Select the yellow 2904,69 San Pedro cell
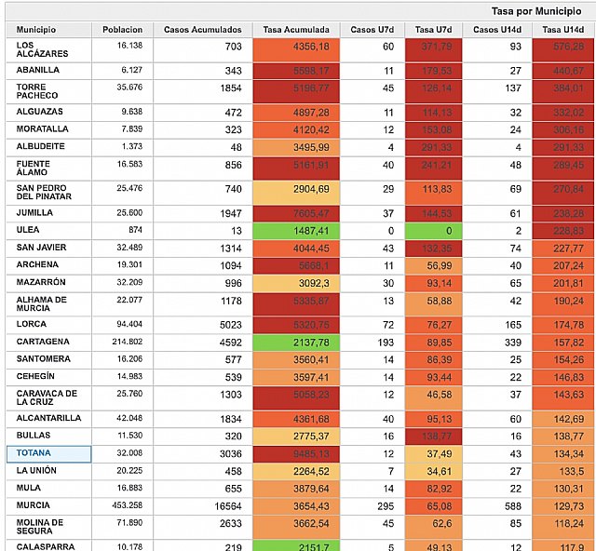 pyautogui.click(x=295, y=190)
